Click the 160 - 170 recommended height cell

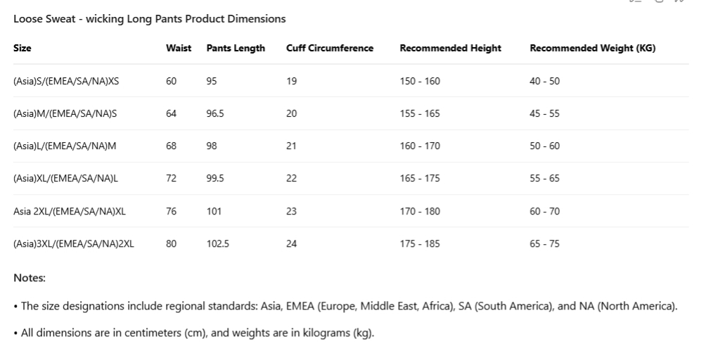tap(420, 146)
